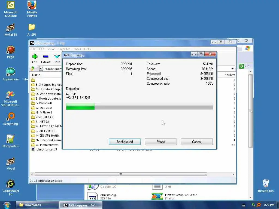Launch Mypal desktop shortcut

point(11,164)
